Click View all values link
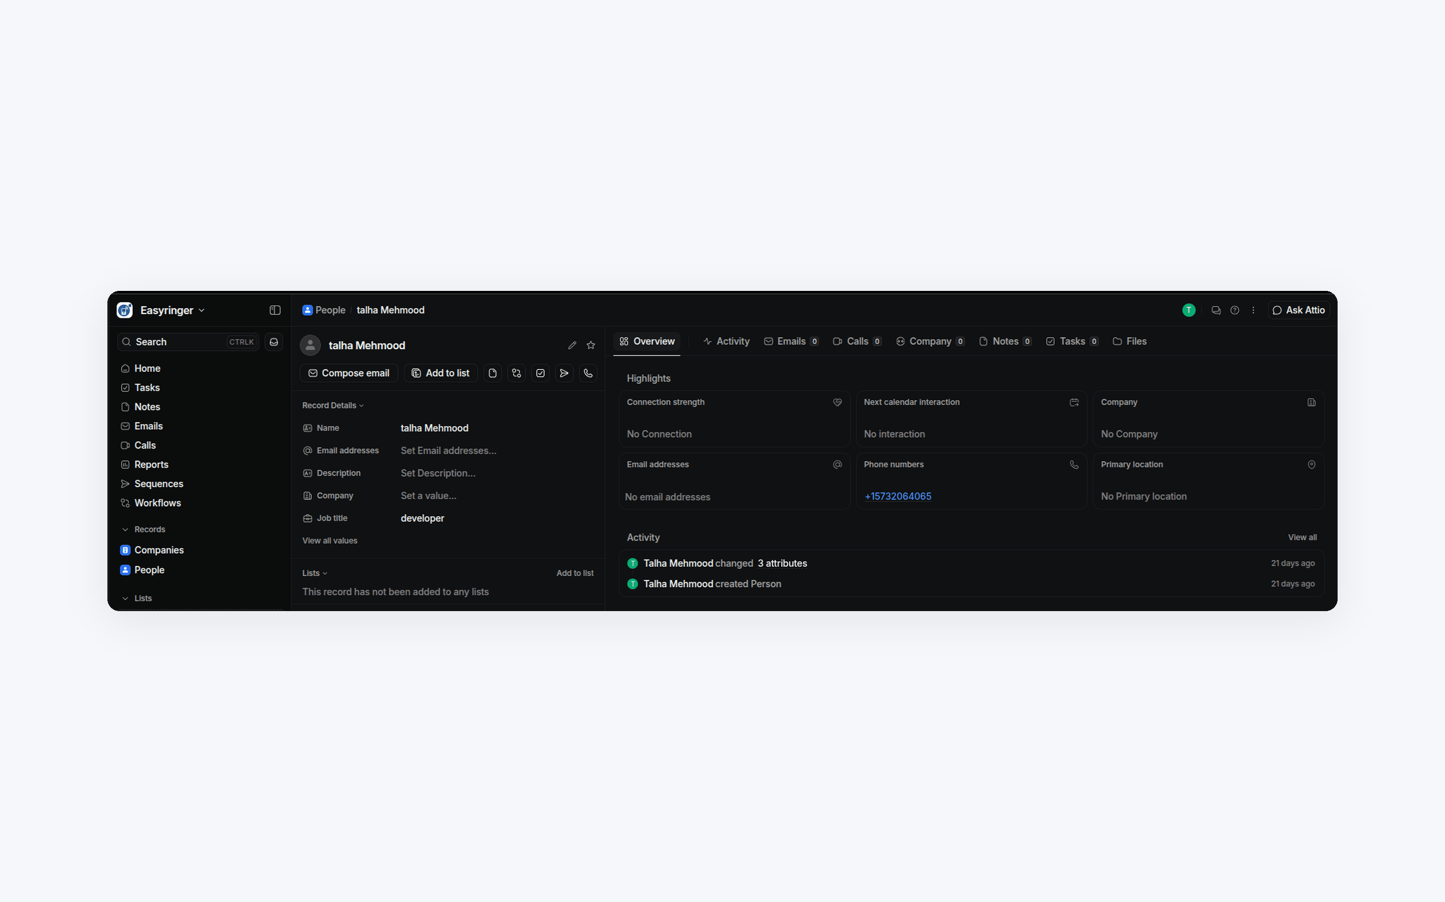 point(330,541)
